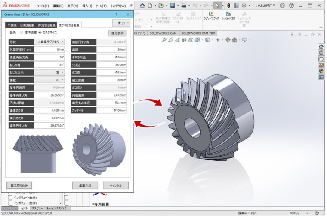327x218 pixels.
Task: Collapse the CommandManager ribbon chevron
Action: tap(321, 27)
